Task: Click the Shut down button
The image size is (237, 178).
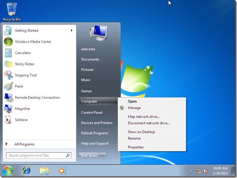Action: pos(89,155)
